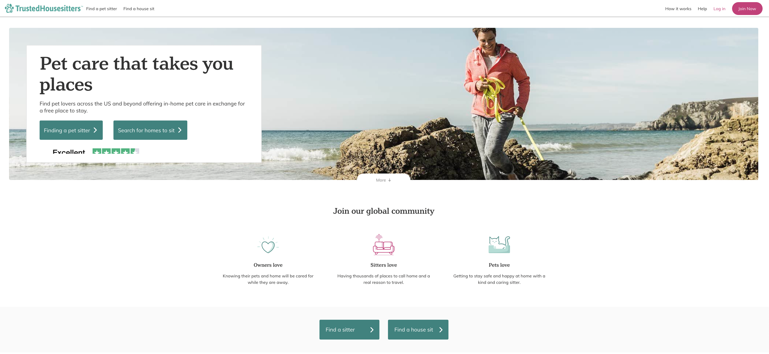
Task: Click chevron arrow on Find a house sit button
Action: (441, 330)
